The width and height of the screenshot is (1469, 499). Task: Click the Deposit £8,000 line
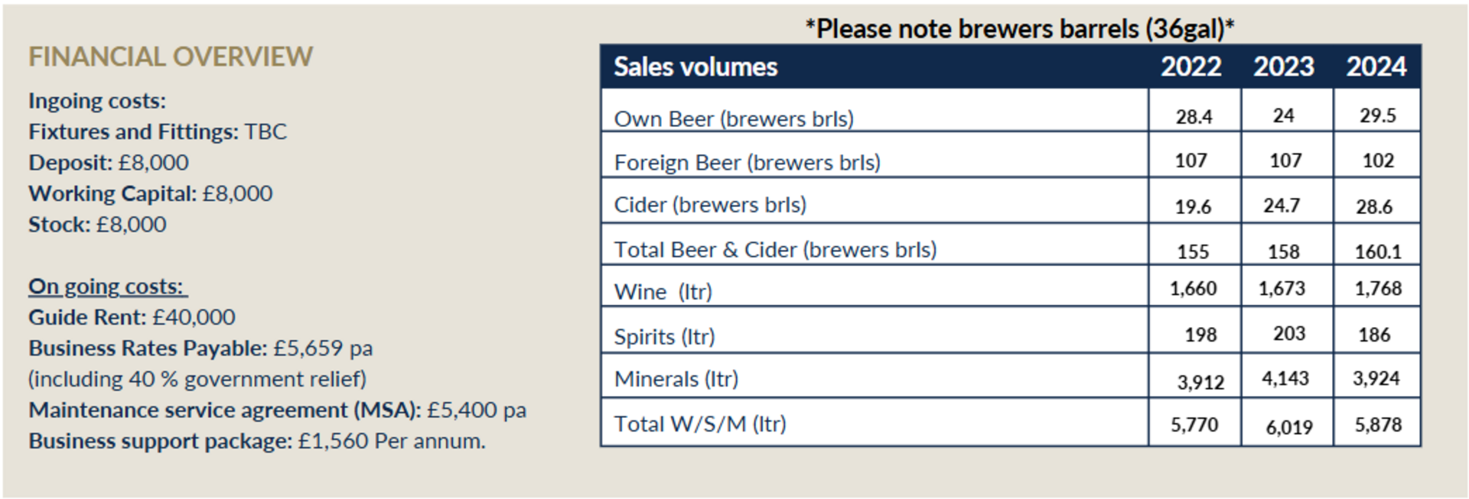108,163
